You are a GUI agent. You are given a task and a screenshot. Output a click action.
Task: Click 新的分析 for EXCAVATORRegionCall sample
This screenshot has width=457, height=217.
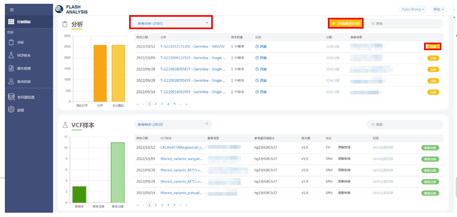[x=430, y=148]
